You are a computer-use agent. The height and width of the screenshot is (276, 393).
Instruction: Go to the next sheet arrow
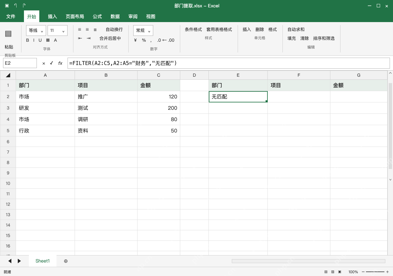click(x=19, y=261)
